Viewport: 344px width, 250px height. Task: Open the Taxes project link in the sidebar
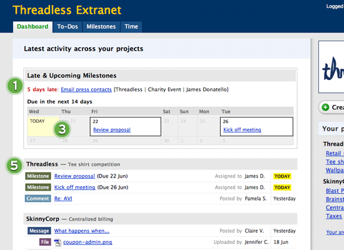tap(334, 216)
